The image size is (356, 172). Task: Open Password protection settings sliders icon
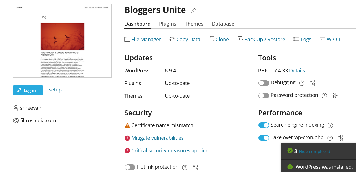335,96
